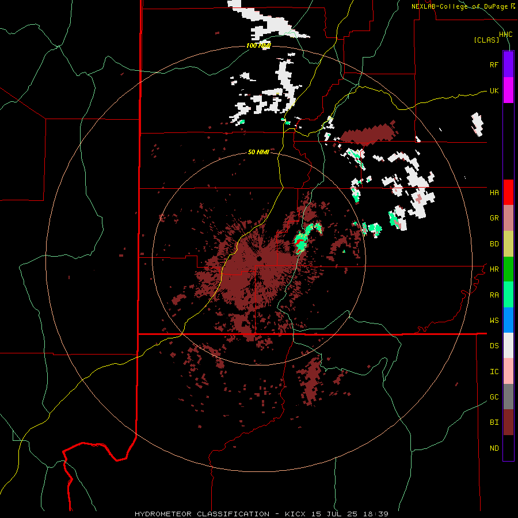Select the light pink IC legend swatch

click(x=508, y=371)
